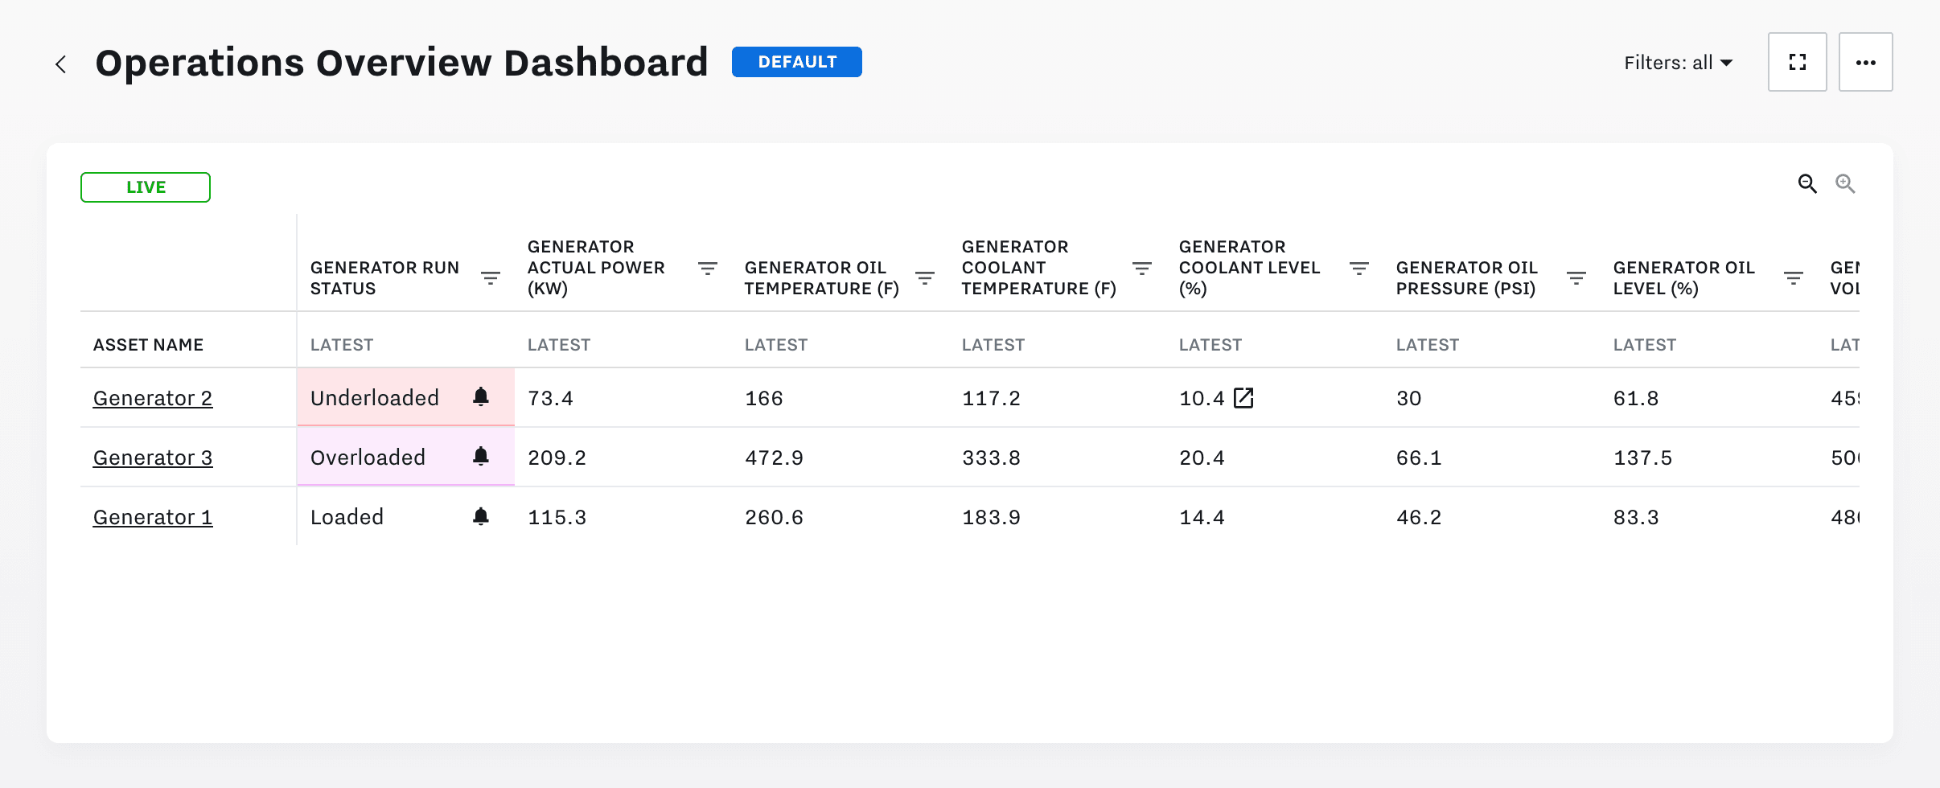This screenshot has width=1940, height=788.
Task: Open the external link icon beside 10.4 coolant level
Action: (1245, 396)
